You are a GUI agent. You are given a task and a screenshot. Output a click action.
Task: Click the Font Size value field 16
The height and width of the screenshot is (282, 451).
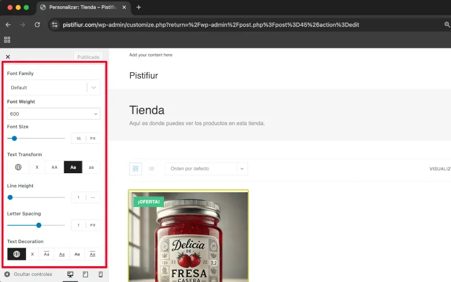pos(78,138)
